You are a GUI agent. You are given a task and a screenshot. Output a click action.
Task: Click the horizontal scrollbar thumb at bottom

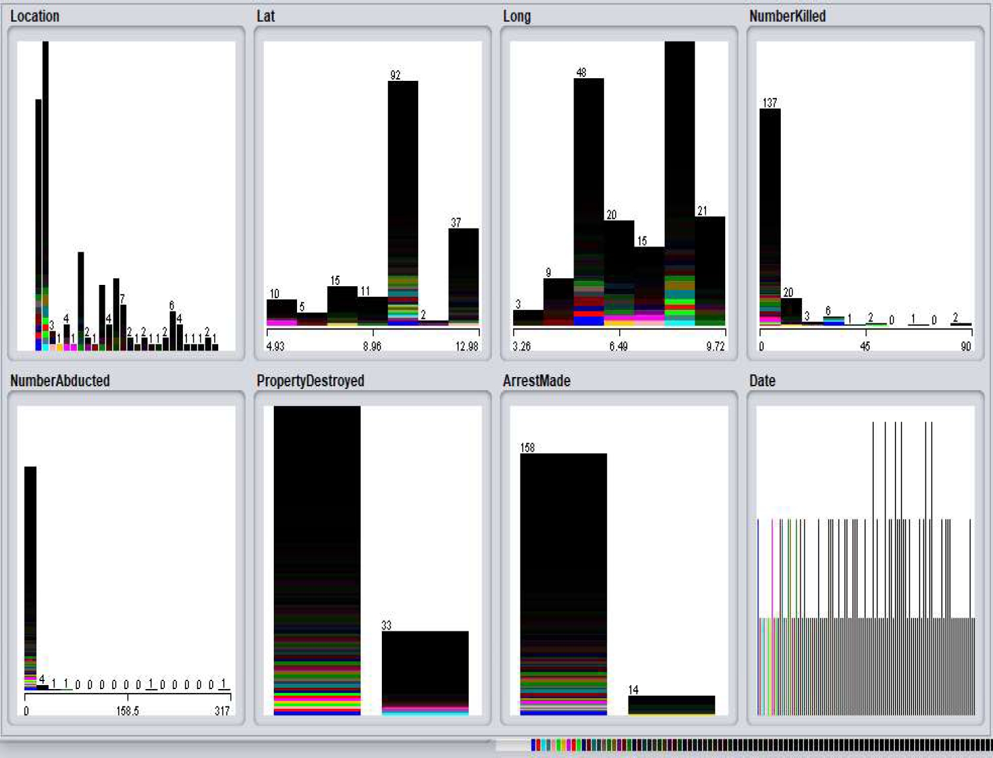[x=512, y=745]
